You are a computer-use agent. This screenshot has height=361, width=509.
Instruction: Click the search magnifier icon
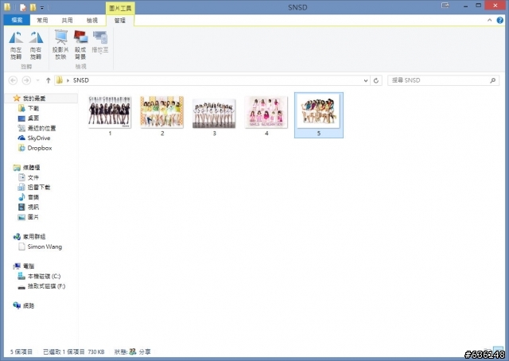pyautogui.click(x=493, y=80)
